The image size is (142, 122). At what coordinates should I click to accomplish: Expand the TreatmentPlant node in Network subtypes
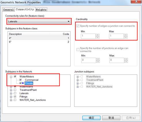click(x=11, y=90)
